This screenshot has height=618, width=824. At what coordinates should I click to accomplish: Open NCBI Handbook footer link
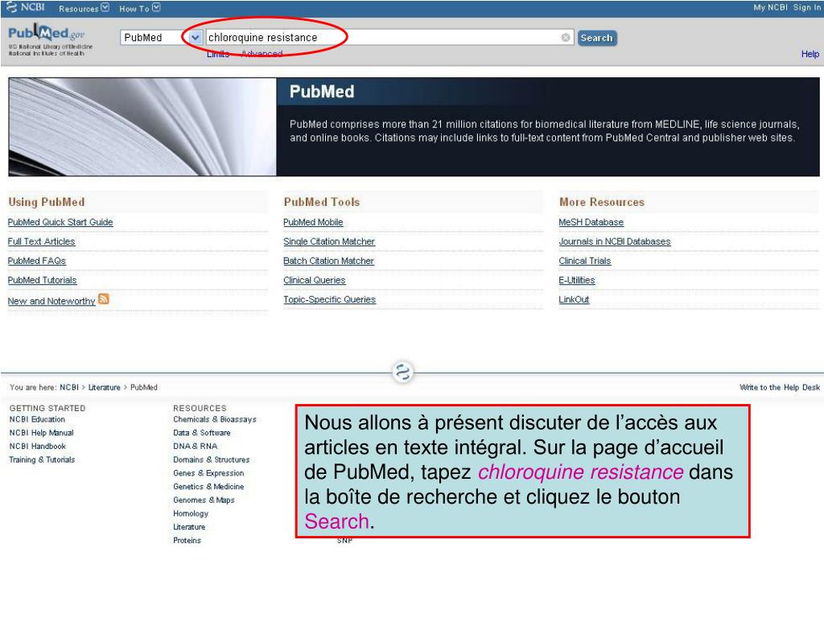tap(37, 446)
